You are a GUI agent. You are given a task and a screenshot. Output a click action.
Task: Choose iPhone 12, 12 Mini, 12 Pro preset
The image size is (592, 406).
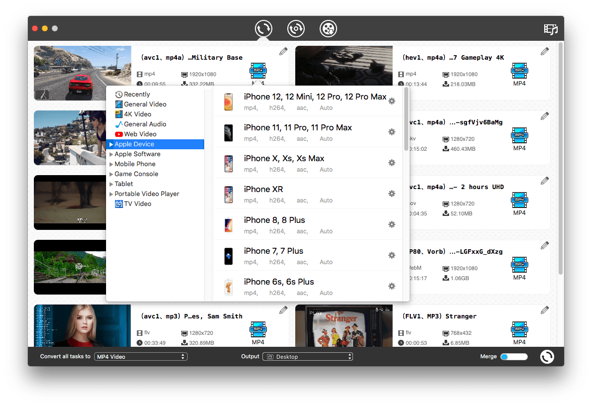[308, 101]
